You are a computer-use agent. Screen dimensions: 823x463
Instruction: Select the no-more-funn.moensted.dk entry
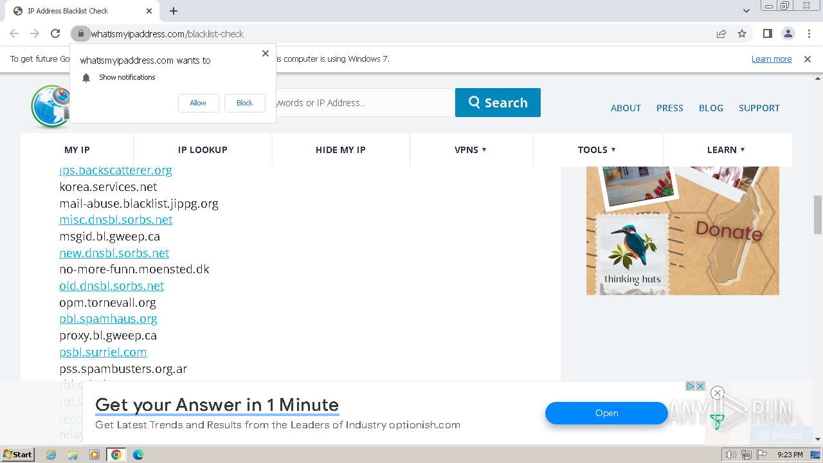(x=134, y=269)
